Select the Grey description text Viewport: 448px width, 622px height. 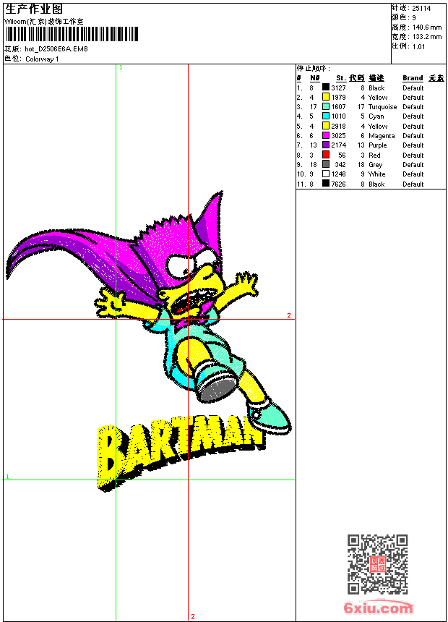376,165
